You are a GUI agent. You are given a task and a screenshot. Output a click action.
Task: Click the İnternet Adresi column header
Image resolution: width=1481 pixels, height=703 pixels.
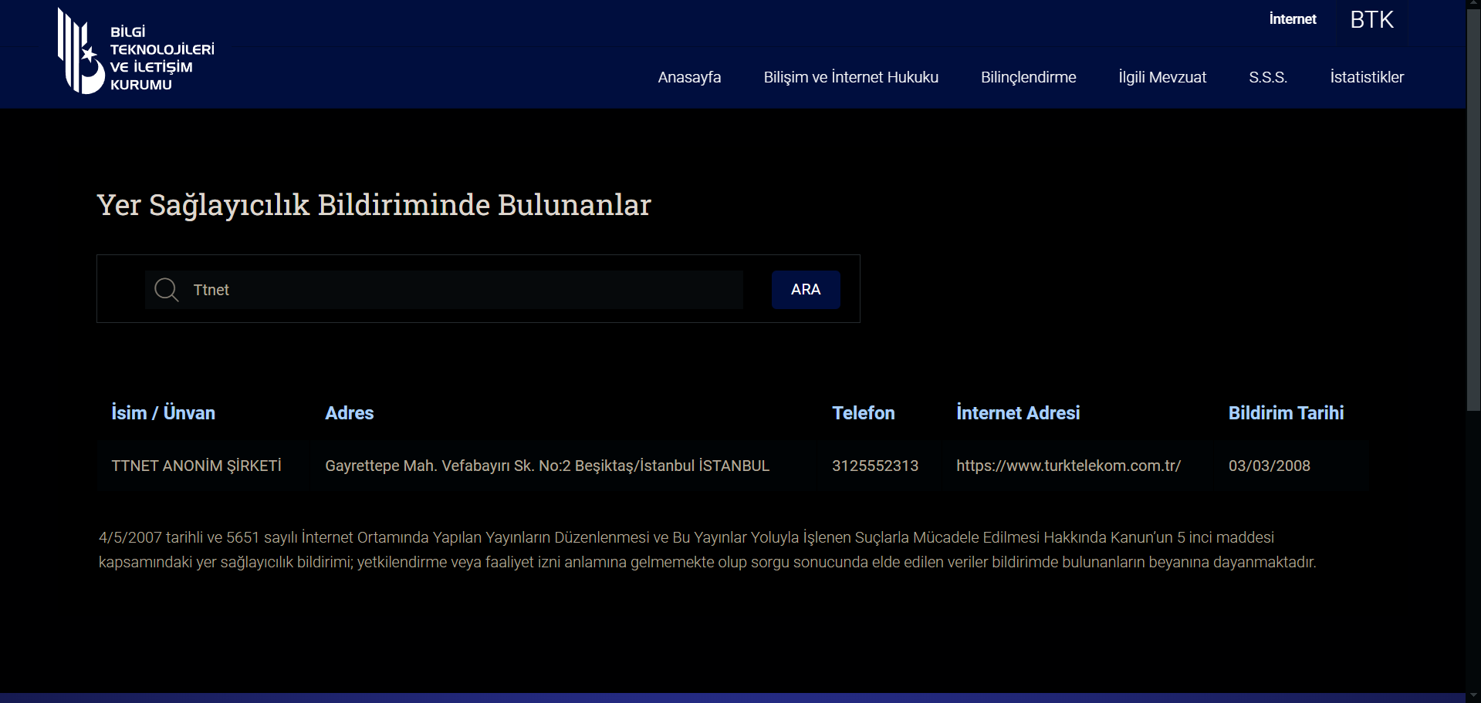click(x=1018, y=413)
